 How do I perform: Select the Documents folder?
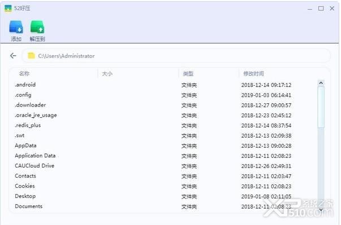29,206
